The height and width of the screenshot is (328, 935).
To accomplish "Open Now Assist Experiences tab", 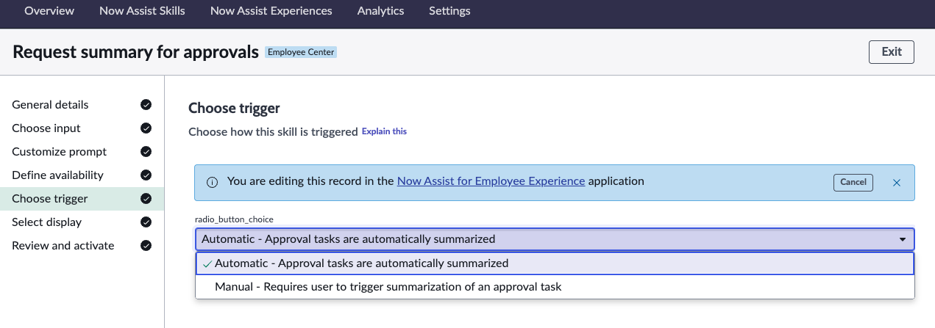I will (x=271, y=11).
